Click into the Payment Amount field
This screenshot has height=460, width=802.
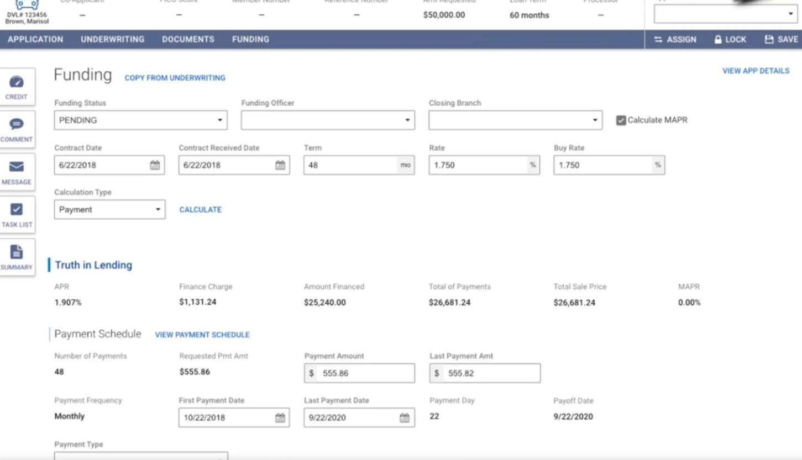[365, 373]
